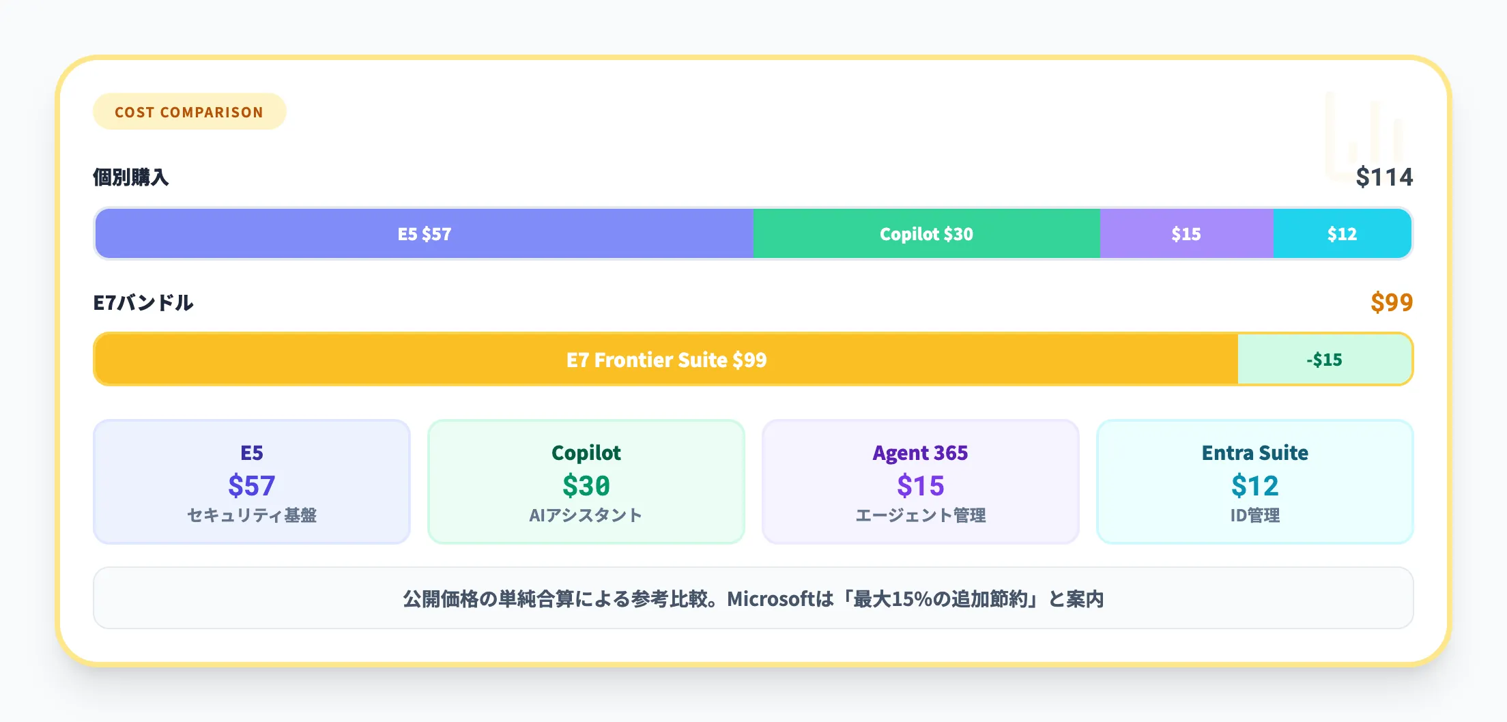Click the セキュリティ基盤 caption text
1507x722 pixels.
coord(252,515)
